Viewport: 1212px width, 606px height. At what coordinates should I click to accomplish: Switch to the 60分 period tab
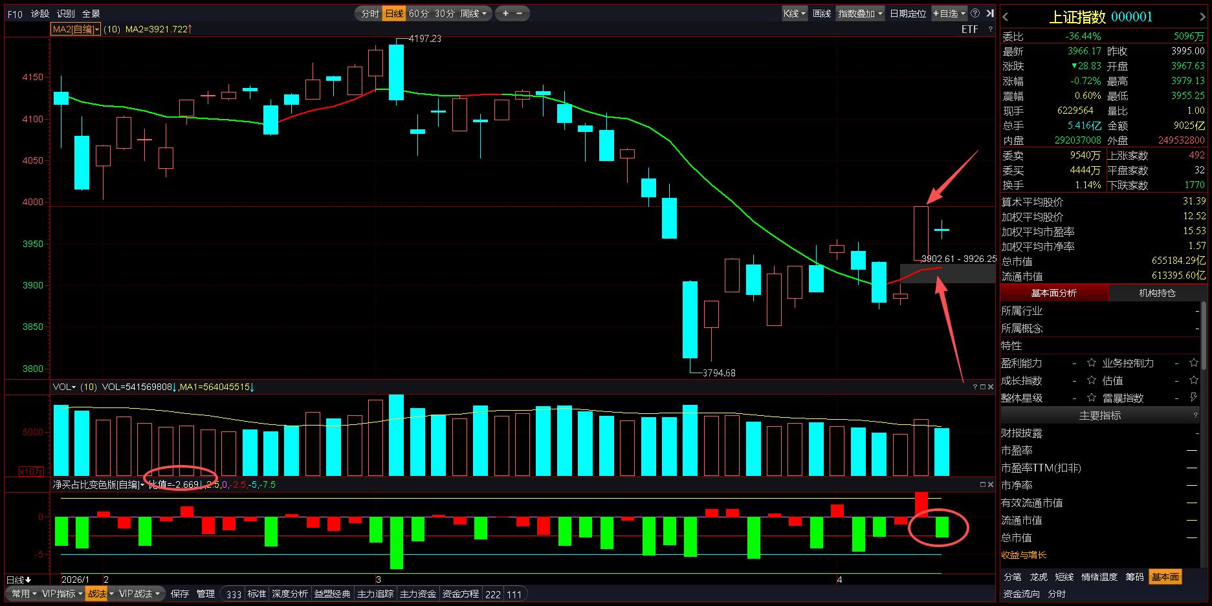[x=419, y=13]
